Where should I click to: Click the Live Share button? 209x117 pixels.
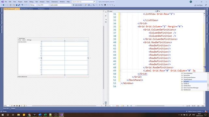[x=198, y=5]
